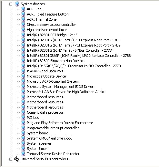The height and width of the screenshot is (167, 159).
Task: Collapse the System devices category
Action: [x=11, y=4]
